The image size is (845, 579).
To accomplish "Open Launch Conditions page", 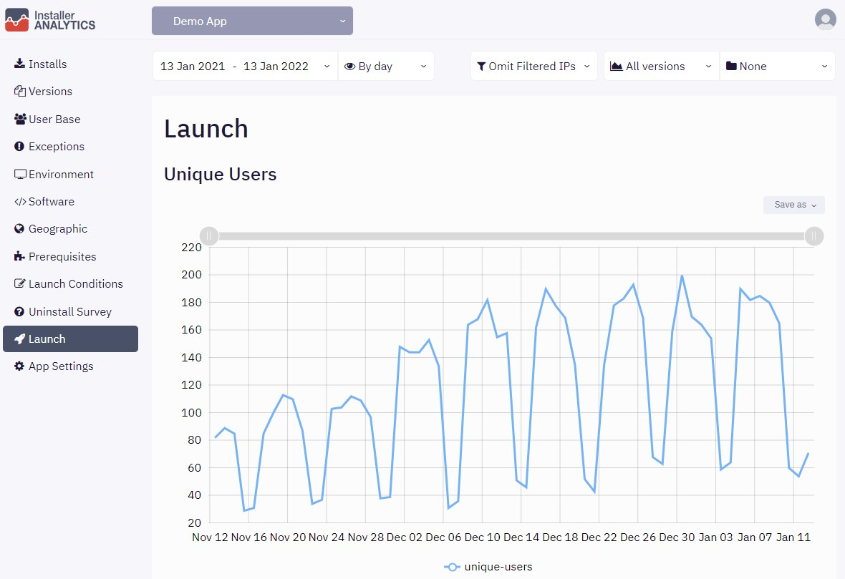I will (x=71, y=284).
